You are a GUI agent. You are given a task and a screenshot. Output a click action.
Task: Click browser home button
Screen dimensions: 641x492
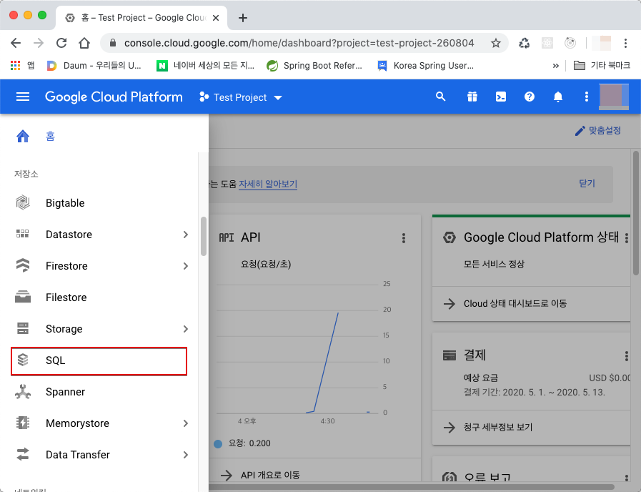click(84, 43)
